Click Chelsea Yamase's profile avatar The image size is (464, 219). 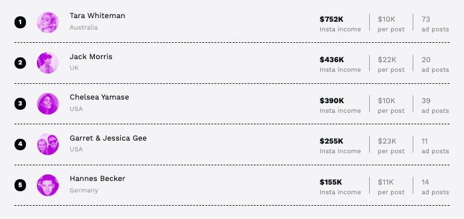[48, 104]
